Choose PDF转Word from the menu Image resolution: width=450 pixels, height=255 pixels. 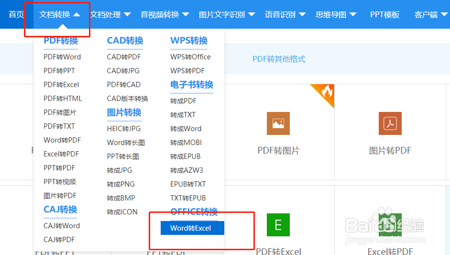62,57
